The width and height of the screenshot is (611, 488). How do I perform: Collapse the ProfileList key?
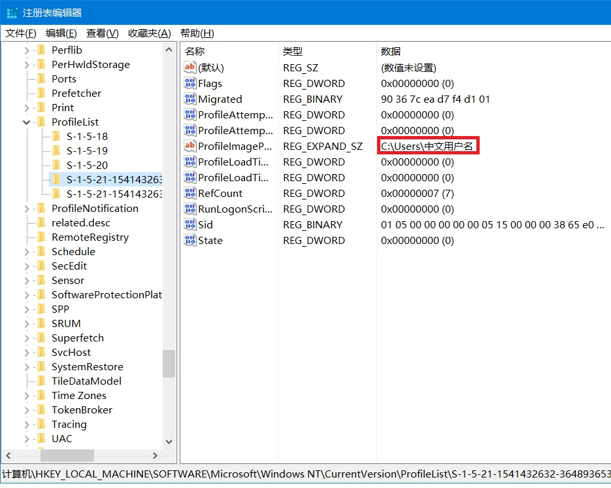[27, 122]
